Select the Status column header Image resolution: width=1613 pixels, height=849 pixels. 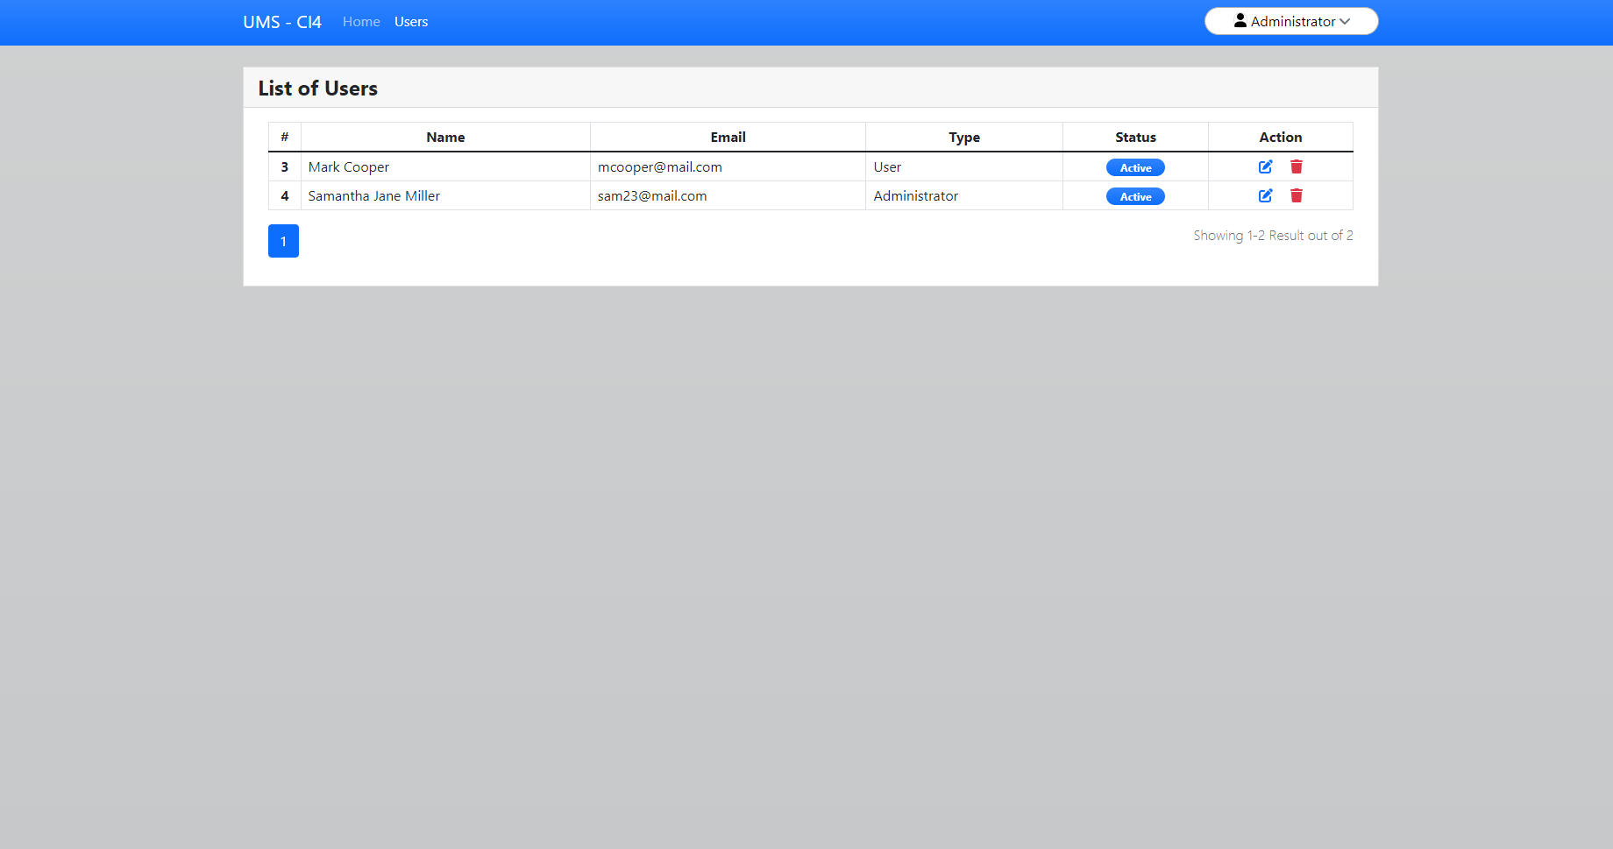[x=1135, y=137]
